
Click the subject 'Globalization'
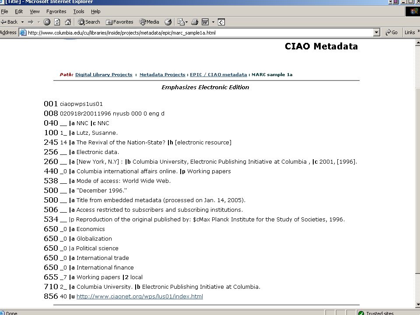[x=94, y=239]
